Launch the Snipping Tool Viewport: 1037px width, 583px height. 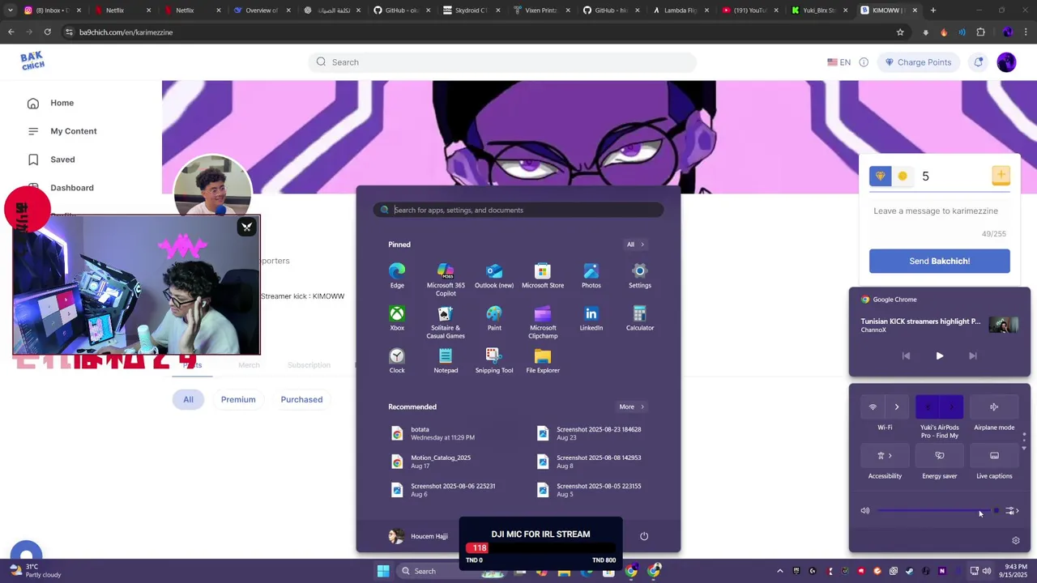494,361
